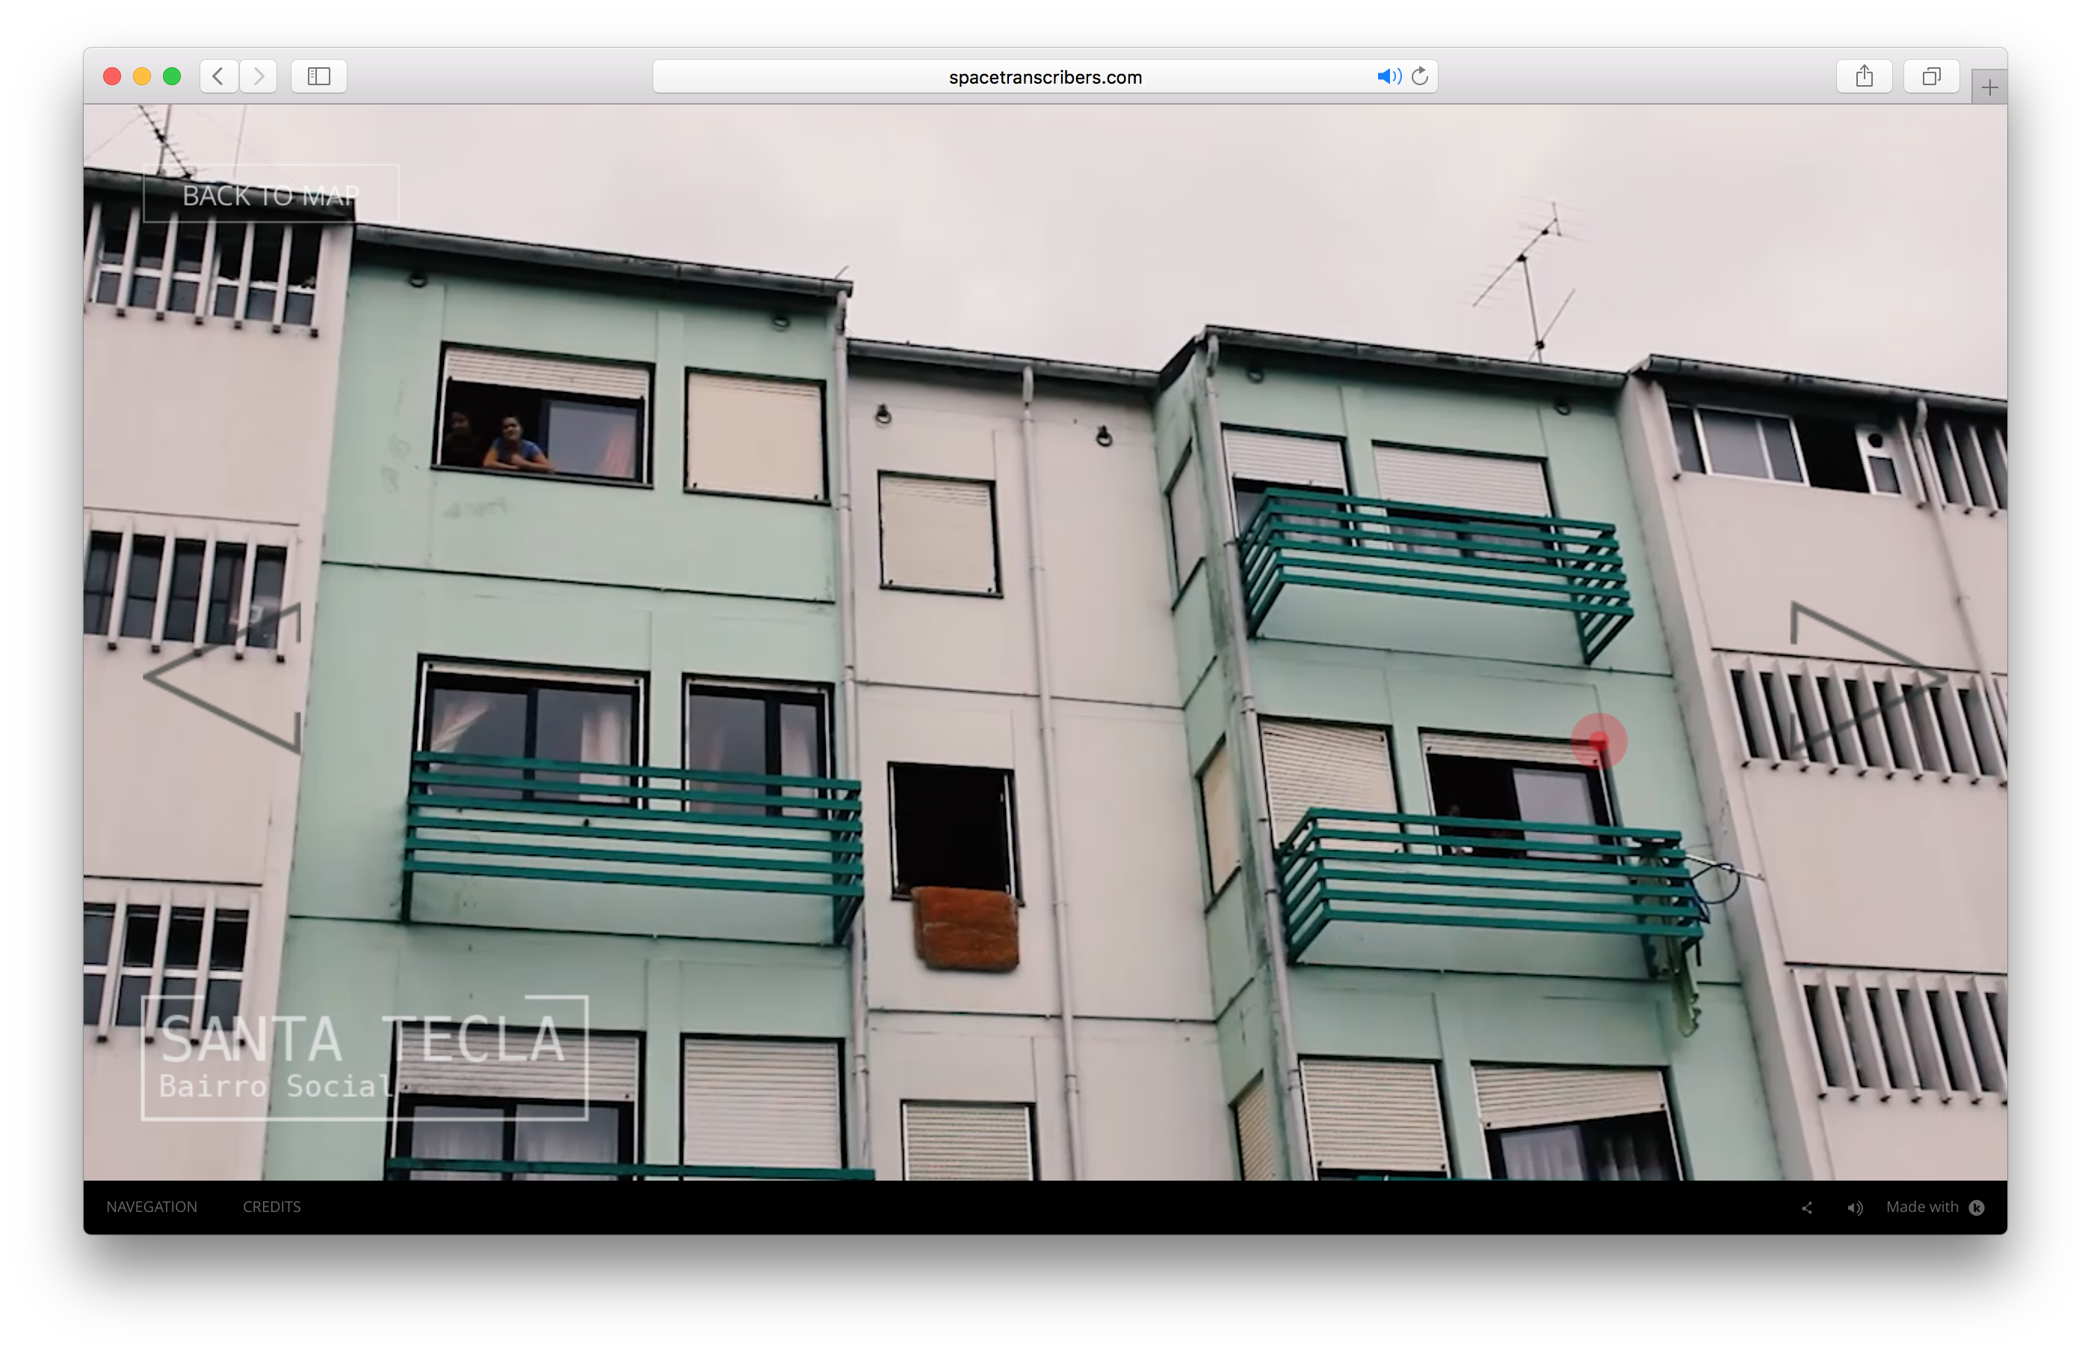
Task: Show all tabs overview icon
Action: [1930, 76]
